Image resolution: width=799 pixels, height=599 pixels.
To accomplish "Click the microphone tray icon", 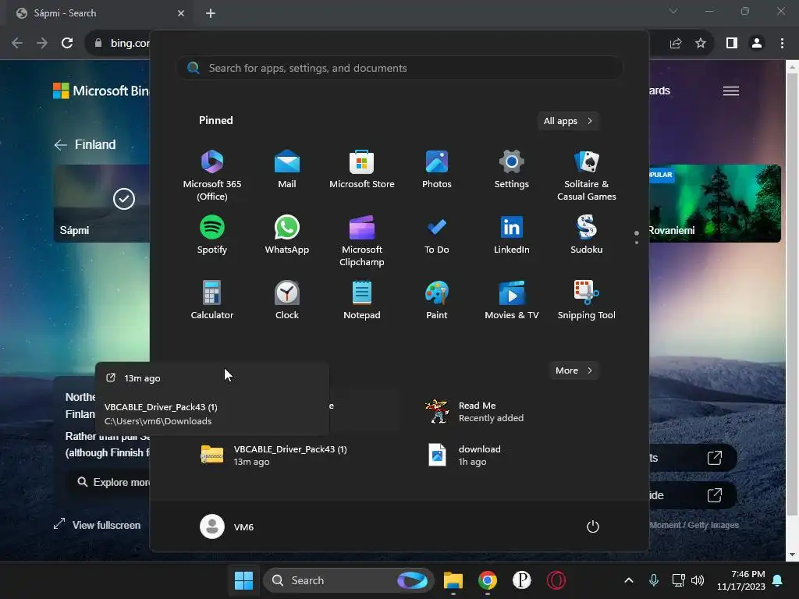I will click(x=654, y=580).
